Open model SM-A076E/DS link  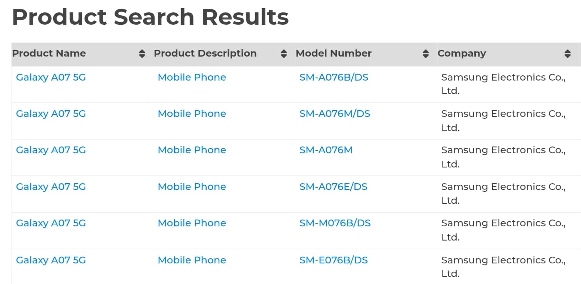(333, 187)
